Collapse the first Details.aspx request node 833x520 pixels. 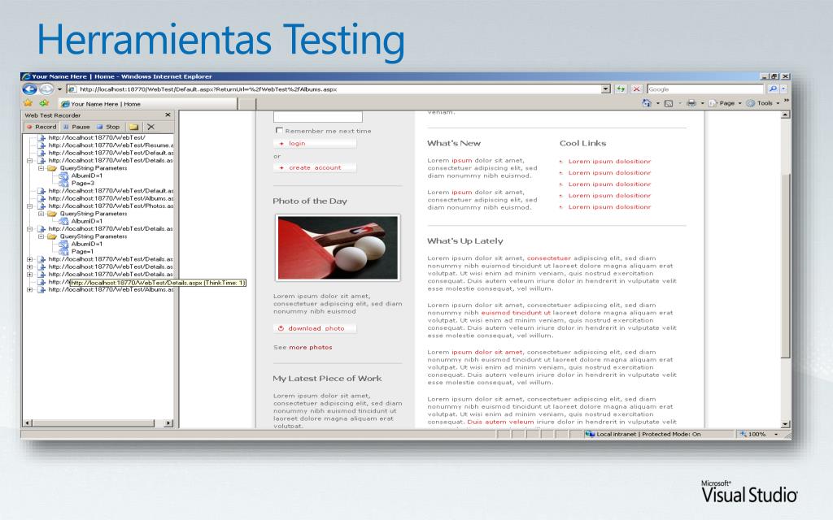coord(30,160)
